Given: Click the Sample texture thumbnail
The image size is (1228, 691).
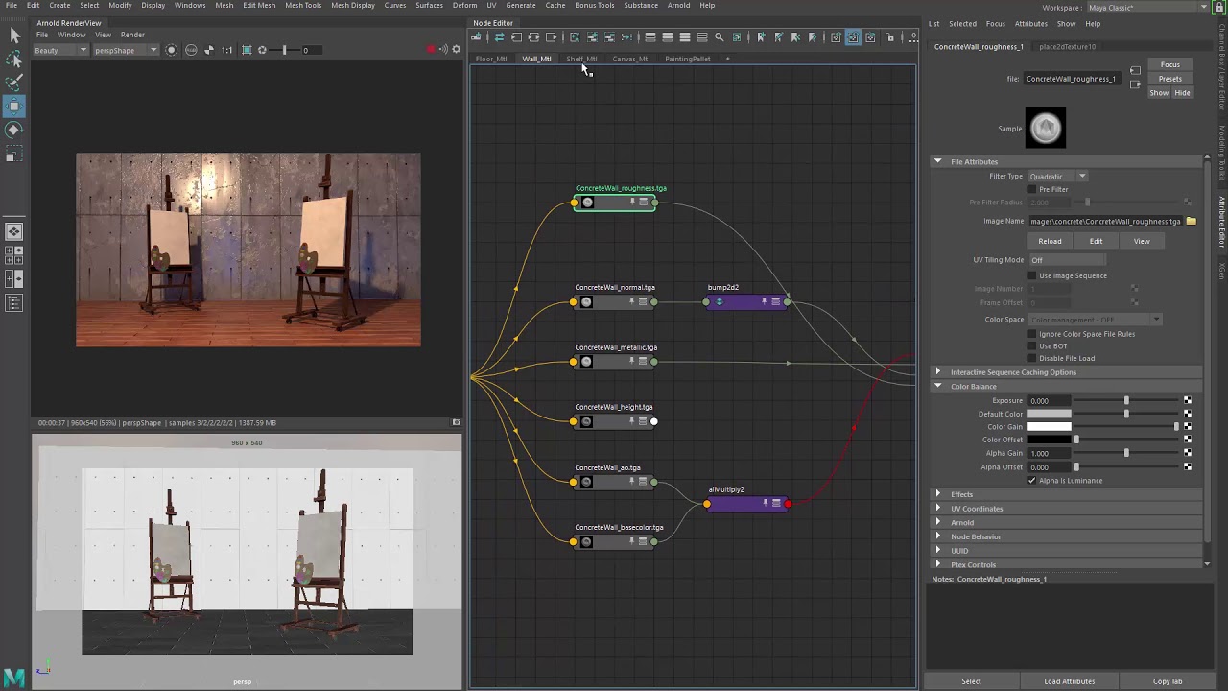Looking at the screenshot, I should tap(1046, 129).
